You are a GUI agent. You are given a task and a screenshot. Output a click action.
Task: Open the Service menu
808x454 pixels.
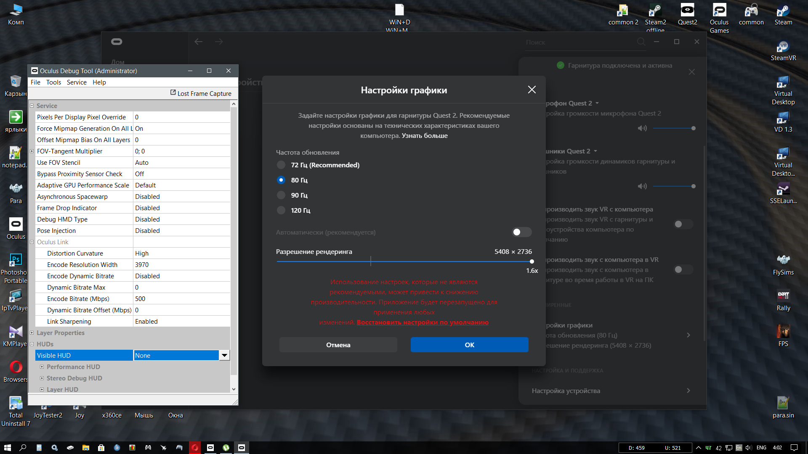coord(77,82)
